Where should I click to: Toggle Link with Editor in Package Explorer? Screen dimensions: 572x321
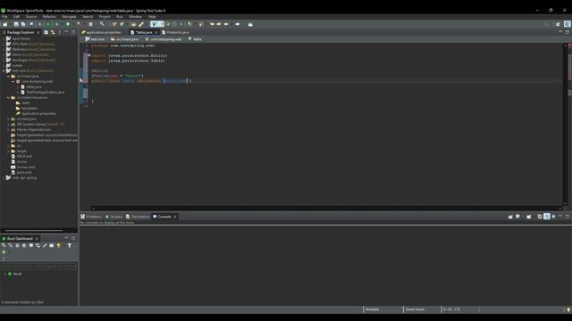53,32
